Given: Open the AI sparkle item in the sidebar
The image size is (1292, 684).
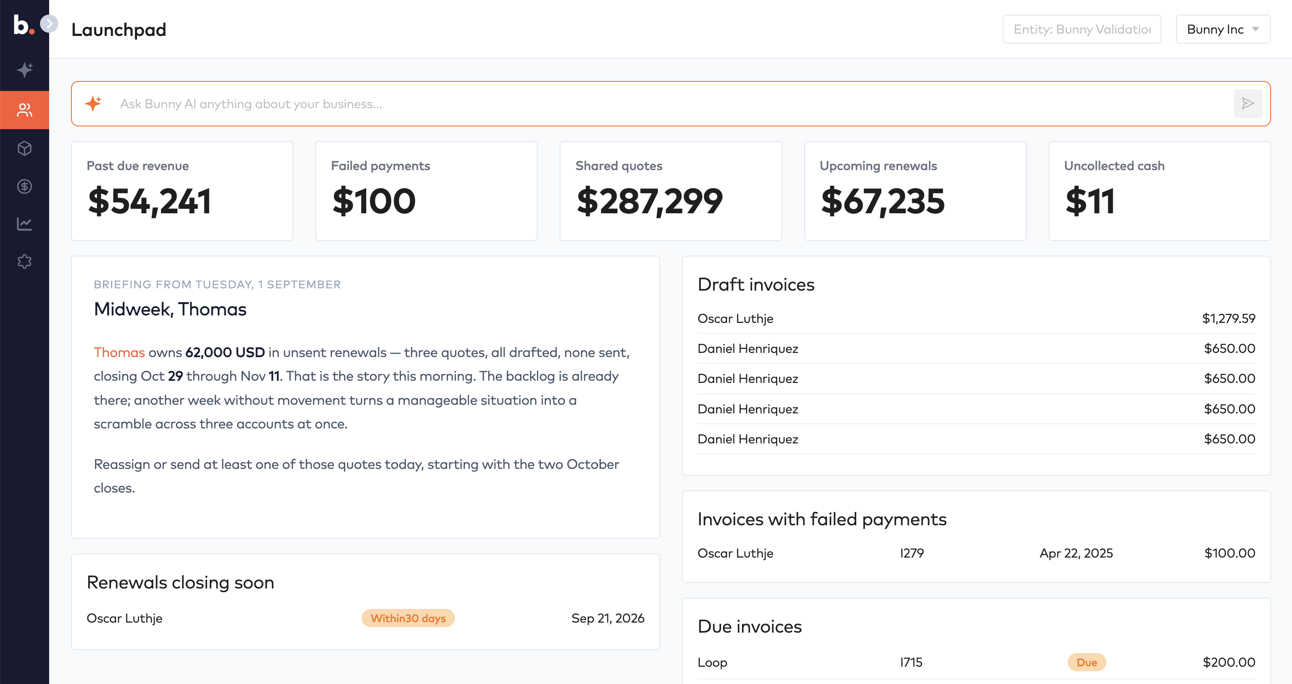Looking at the screenshot, I should pos(25,70).
